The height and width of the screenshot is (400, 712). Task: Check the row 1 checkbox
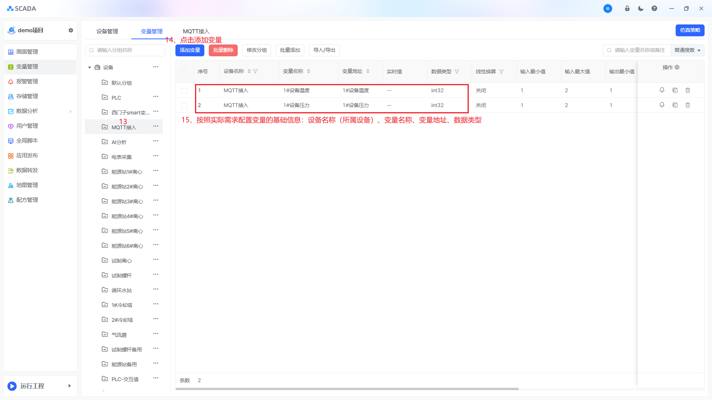click(x=184, y=90)
